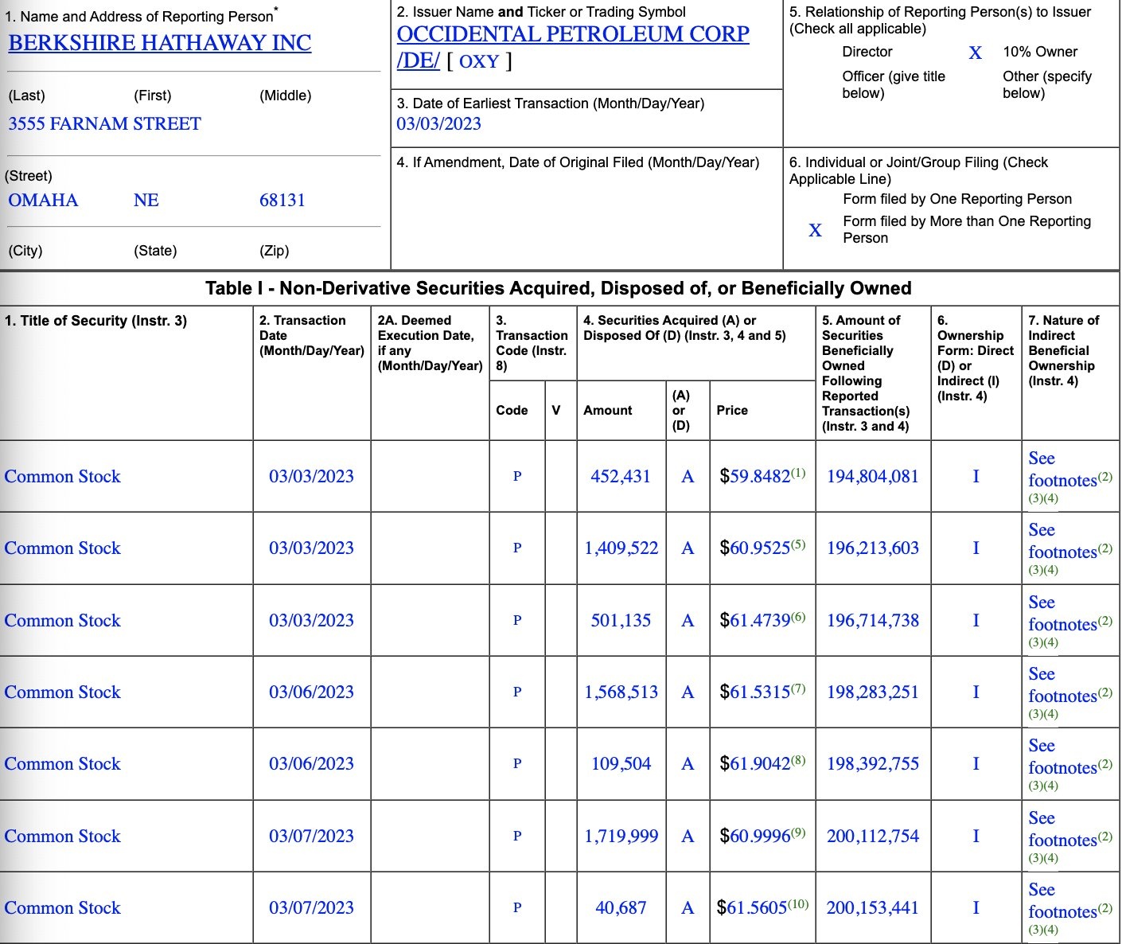Click Common Stock in the 501,135 row
The image size is (1122, 944).
(62, 621)
